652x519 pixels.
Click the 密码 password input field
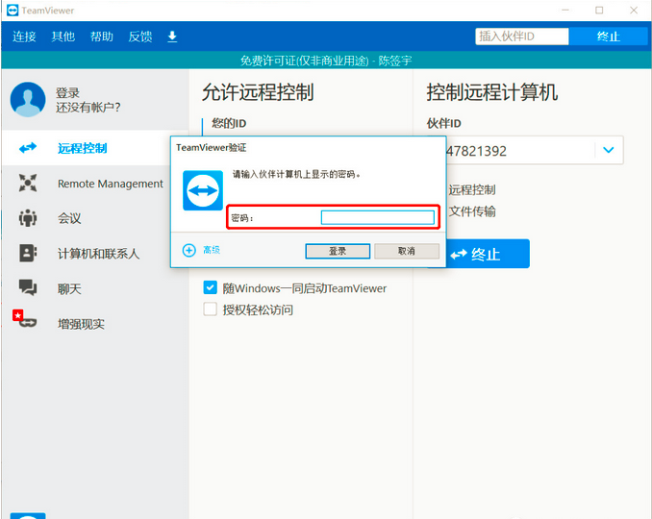(377, 218)
